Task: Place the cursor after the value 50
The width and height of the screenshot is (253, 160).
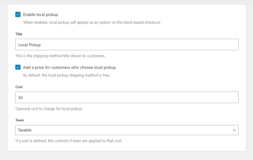Action: tap(23, 98)
